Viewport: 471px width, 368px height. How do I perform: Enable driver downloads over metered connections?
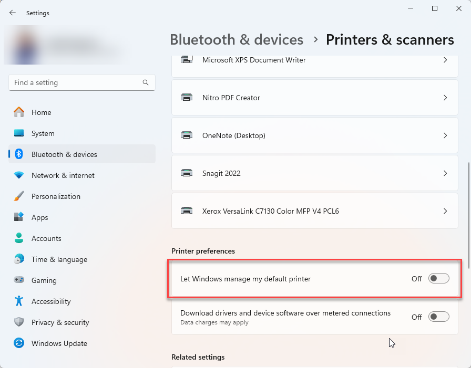pyautogui.click(x=438, y=317)
